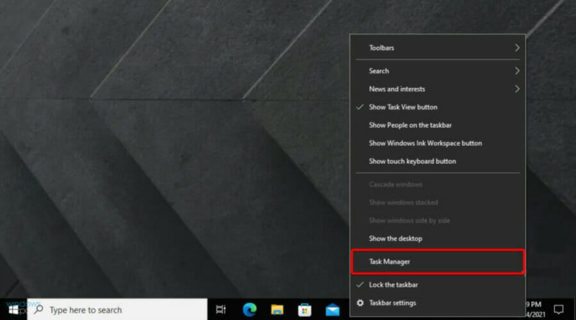The width and height of the screenshot is (576, 320).
Task: Click the Toolbars menu entry
Action: [x=438, y=48]
